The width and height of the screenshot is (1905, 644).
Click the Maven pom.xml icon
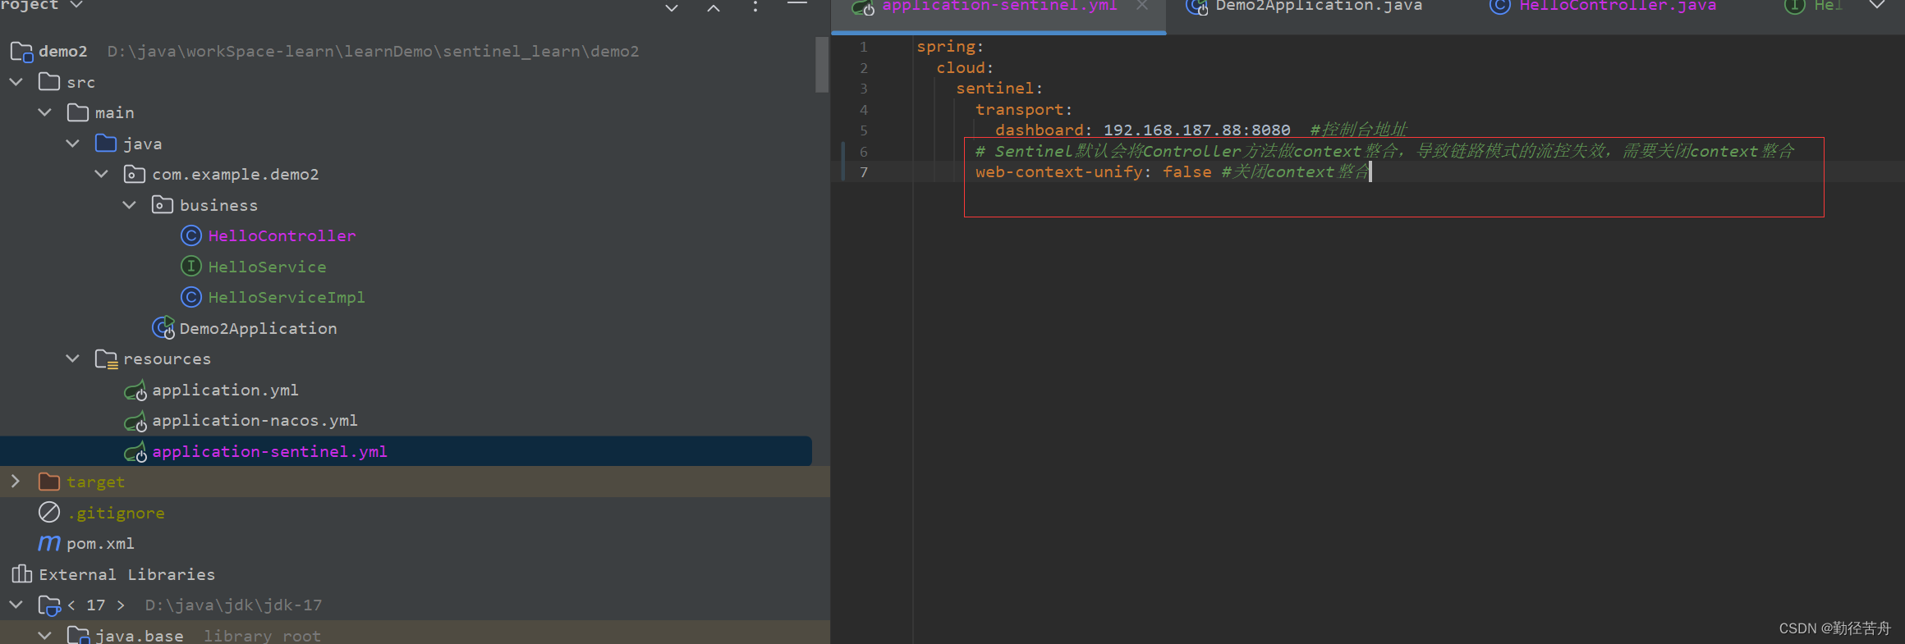point(49,543)
